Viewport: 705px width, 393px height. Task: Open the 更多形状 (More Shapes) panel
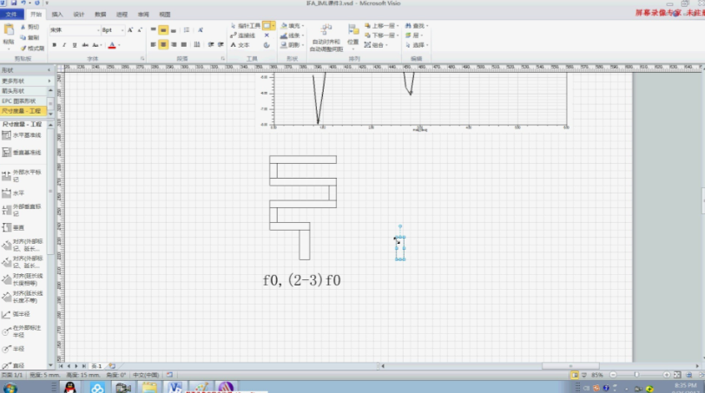pyautogui.click(x=26, y=80)
